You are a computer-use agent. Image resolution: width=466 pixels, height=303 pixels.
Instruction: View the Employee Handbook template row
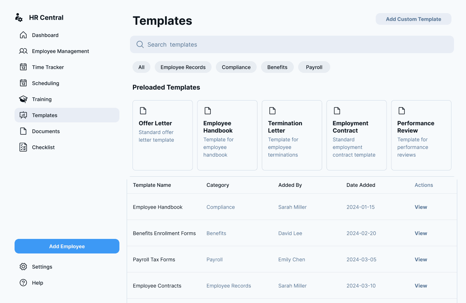[x=420, y=207]
